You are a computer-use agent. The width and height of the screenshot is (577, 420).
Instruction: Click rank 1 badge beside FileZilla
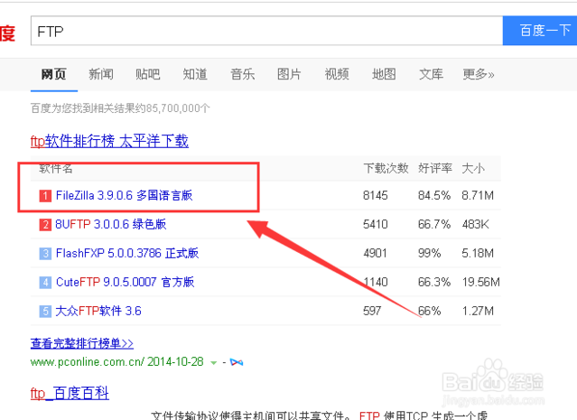[x=45, y=195]
